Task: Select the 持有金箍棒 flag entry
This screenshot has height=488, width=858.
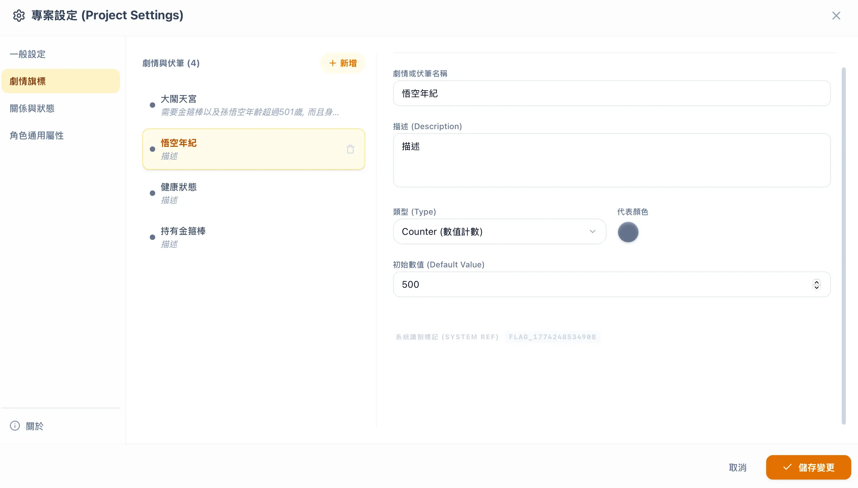Action: (x=254, y=237)
